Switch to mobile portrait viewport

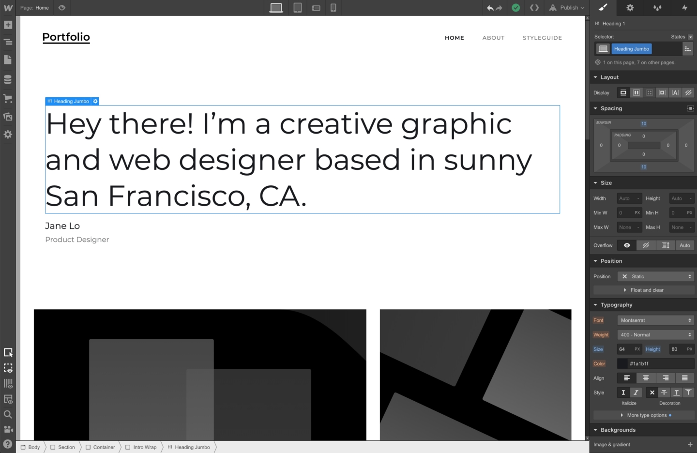tap(333, 8)
